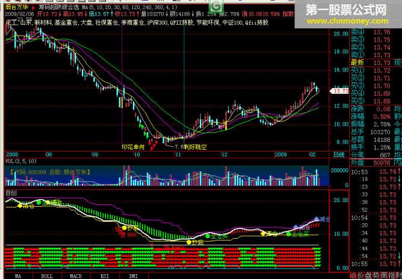Click the 筹码超跌综合选 indicator name
Viewport: 402px width, 279px height.
(x=58, y=8)
